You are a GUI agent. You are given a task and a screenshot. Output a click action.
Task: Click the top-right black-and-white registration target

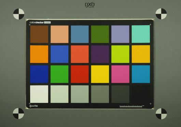161,14
